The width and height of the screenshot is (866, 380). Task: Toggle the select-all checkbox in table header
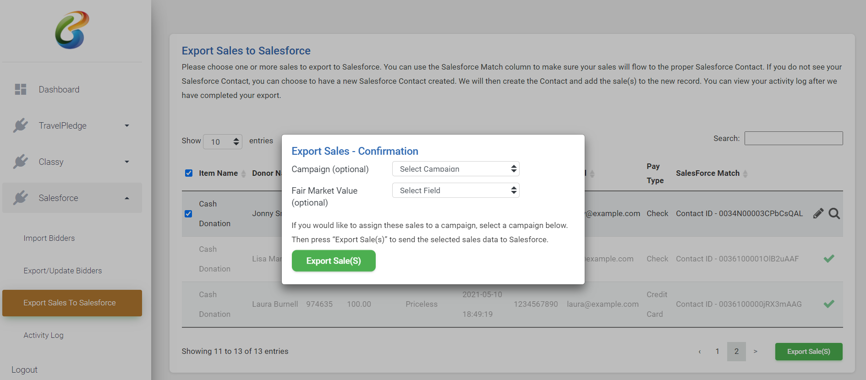[x=189, y=173]
